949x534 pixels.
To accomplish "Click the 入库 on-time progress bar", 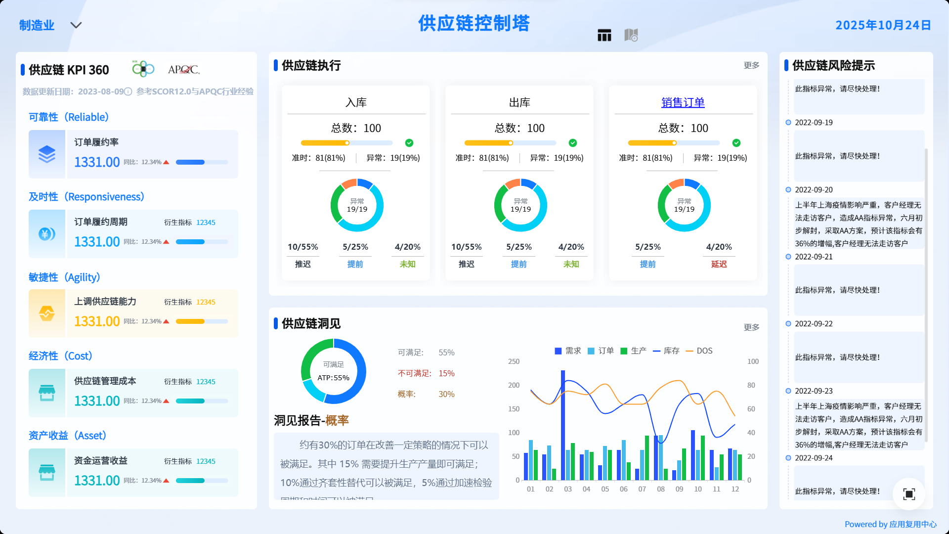I will 346,143.
